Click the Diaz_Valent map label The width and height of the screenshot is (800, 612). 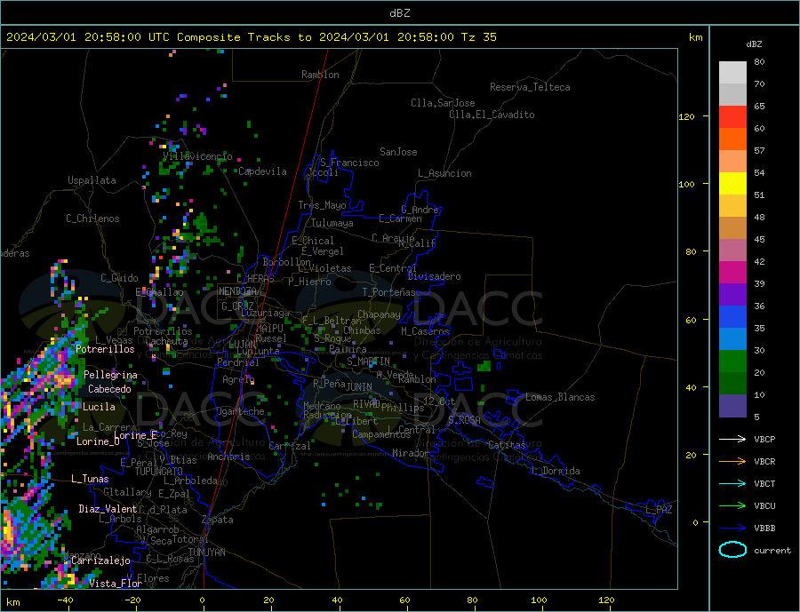[x=108, y=509]
